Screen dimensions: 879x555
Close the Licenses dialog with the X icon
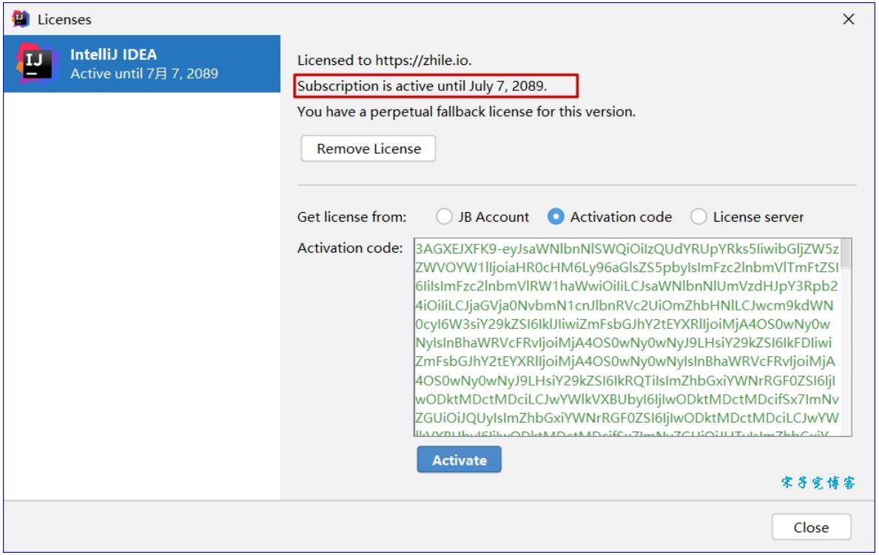pyautogui.click(x=849, y=19)
